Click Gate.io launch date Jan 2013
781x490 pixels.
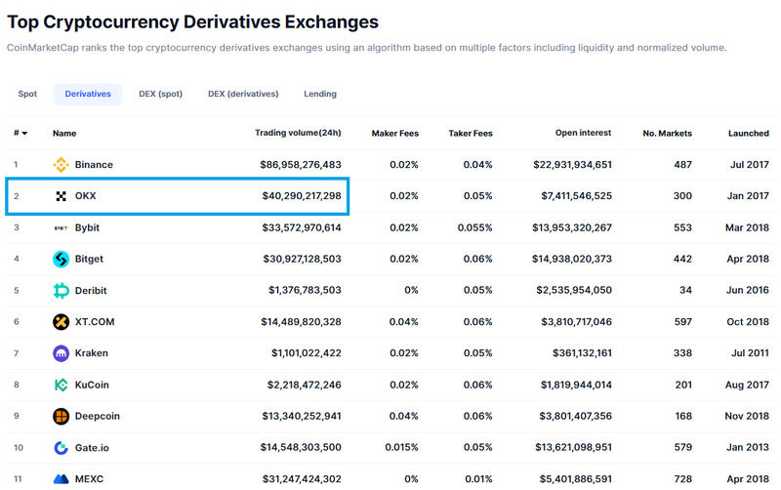pyautogui.click(x=747, y=448)
